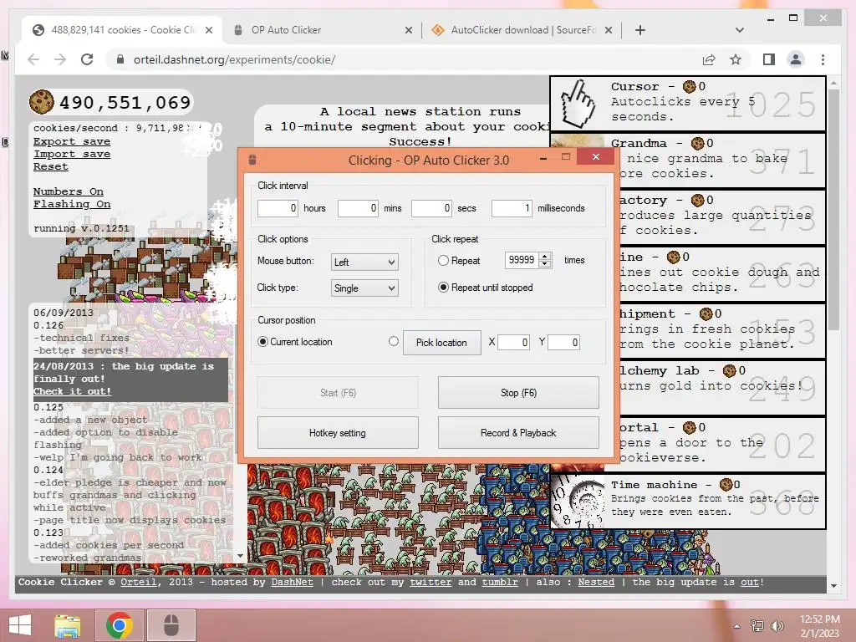Toggle the Numbers On option
This screenshot has height=642, width=856.
(x=69, y=191)
